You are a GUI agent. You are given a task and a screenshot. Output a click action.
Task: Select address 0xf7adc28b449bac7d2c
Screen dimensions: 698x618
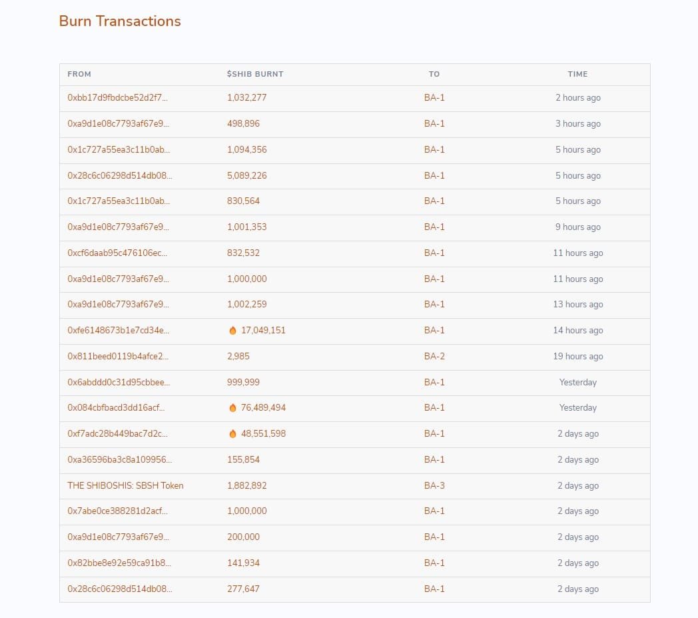point(118,433)
